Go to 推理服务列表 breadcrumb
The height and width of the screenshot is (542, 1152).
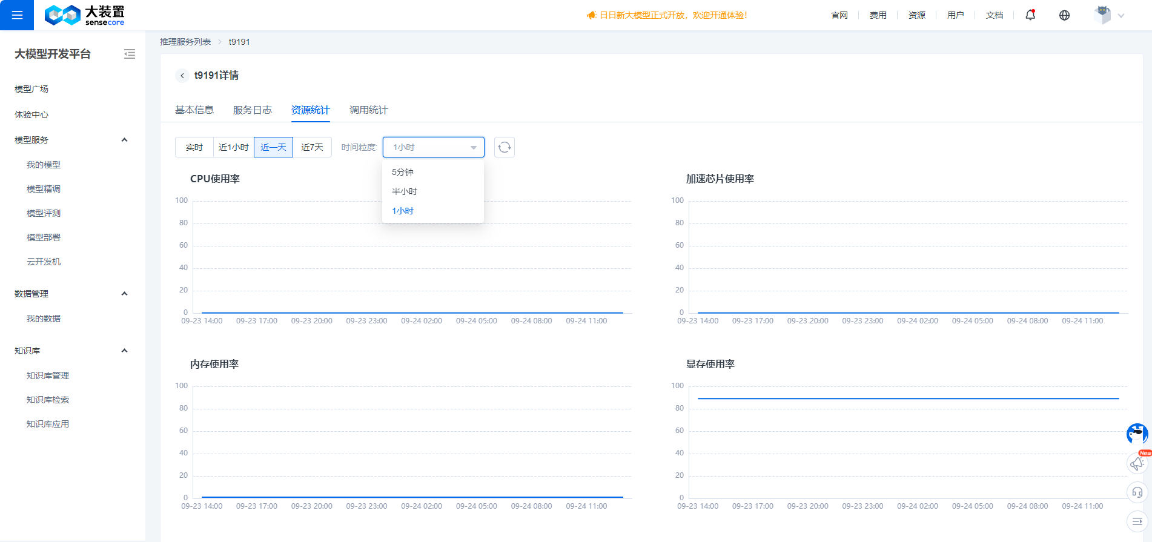point(185,42)
